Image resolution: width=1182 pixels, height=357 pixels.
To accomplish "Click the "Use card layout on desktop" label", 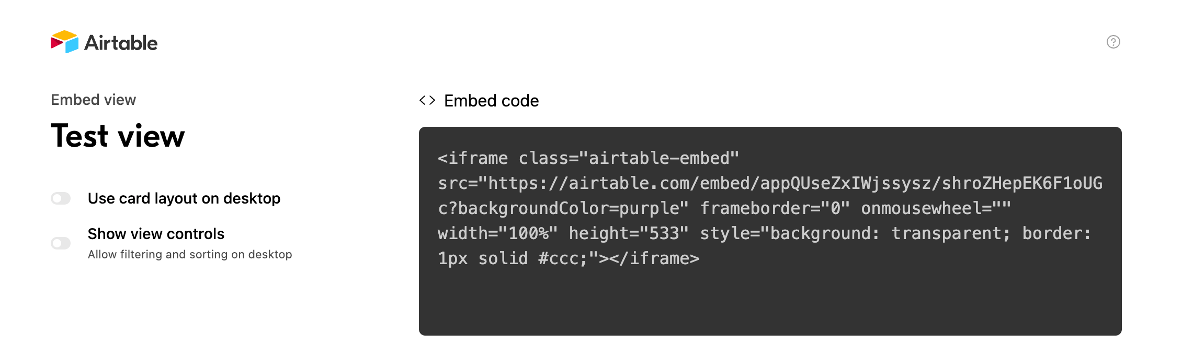I will [184, 198].
